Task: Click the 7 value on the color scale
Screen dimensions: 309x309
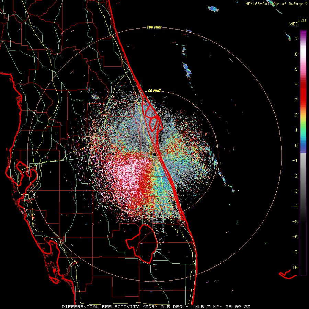Action: (x=296, y=38)
